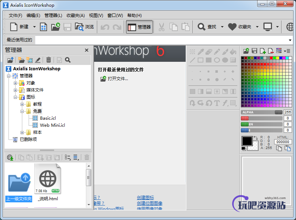Open the color panel options menu arrow
The image size is (296, 220).
click(287, 51)
